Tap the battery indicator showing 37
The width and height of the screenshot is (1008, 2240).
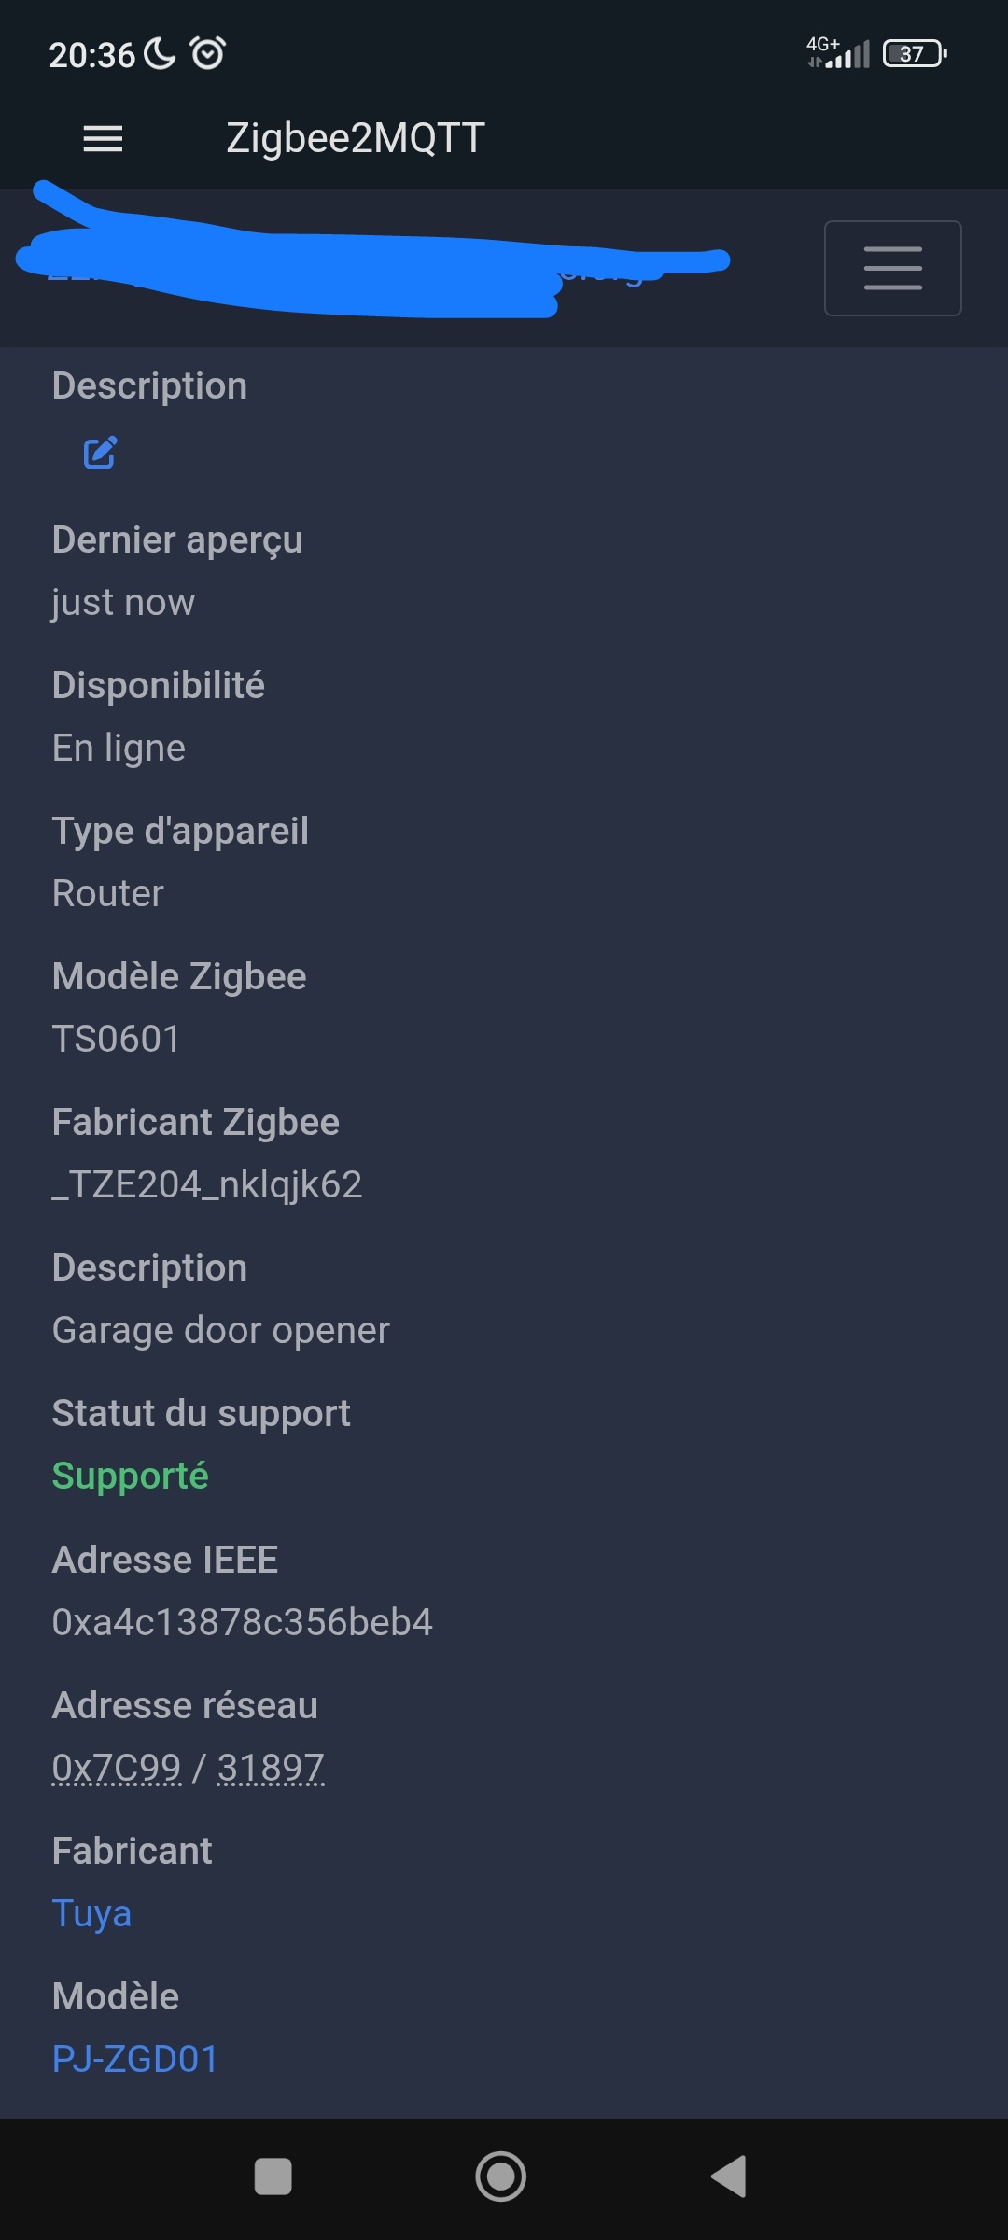click(x=915, y=53)
